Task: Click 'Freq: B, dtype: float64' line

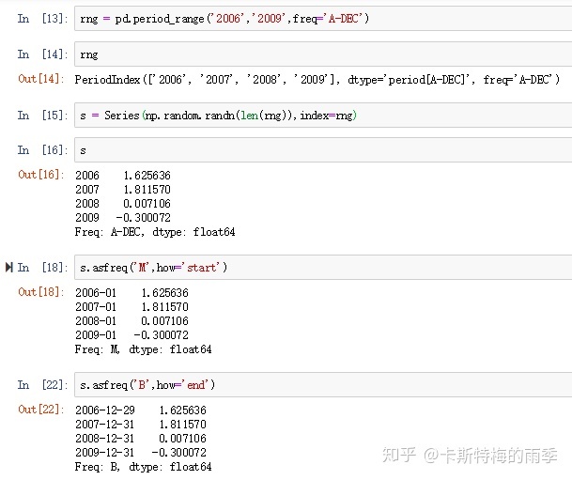Action: [143, 467]
